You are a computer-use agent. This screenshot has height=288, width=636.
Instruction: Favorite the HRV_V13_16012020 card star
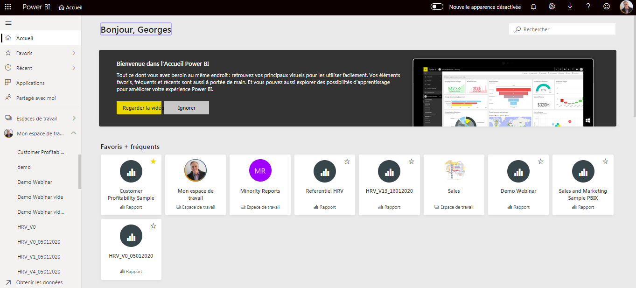click(412, 162)
